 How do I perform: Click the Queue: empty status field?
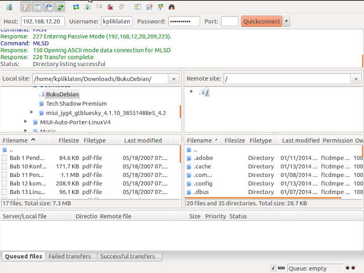coord(315,268)
